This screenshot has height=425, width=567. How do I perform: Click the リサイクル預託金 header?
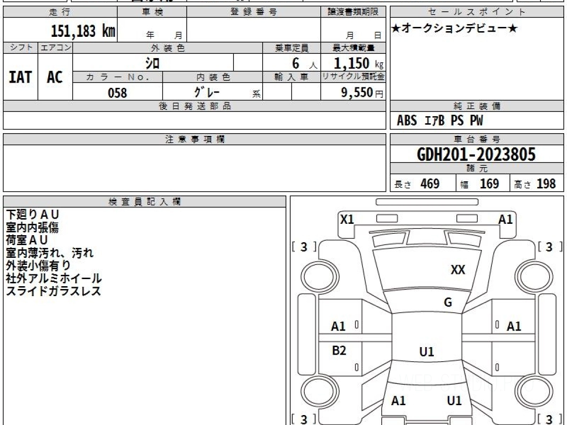(x=353, y=77)
